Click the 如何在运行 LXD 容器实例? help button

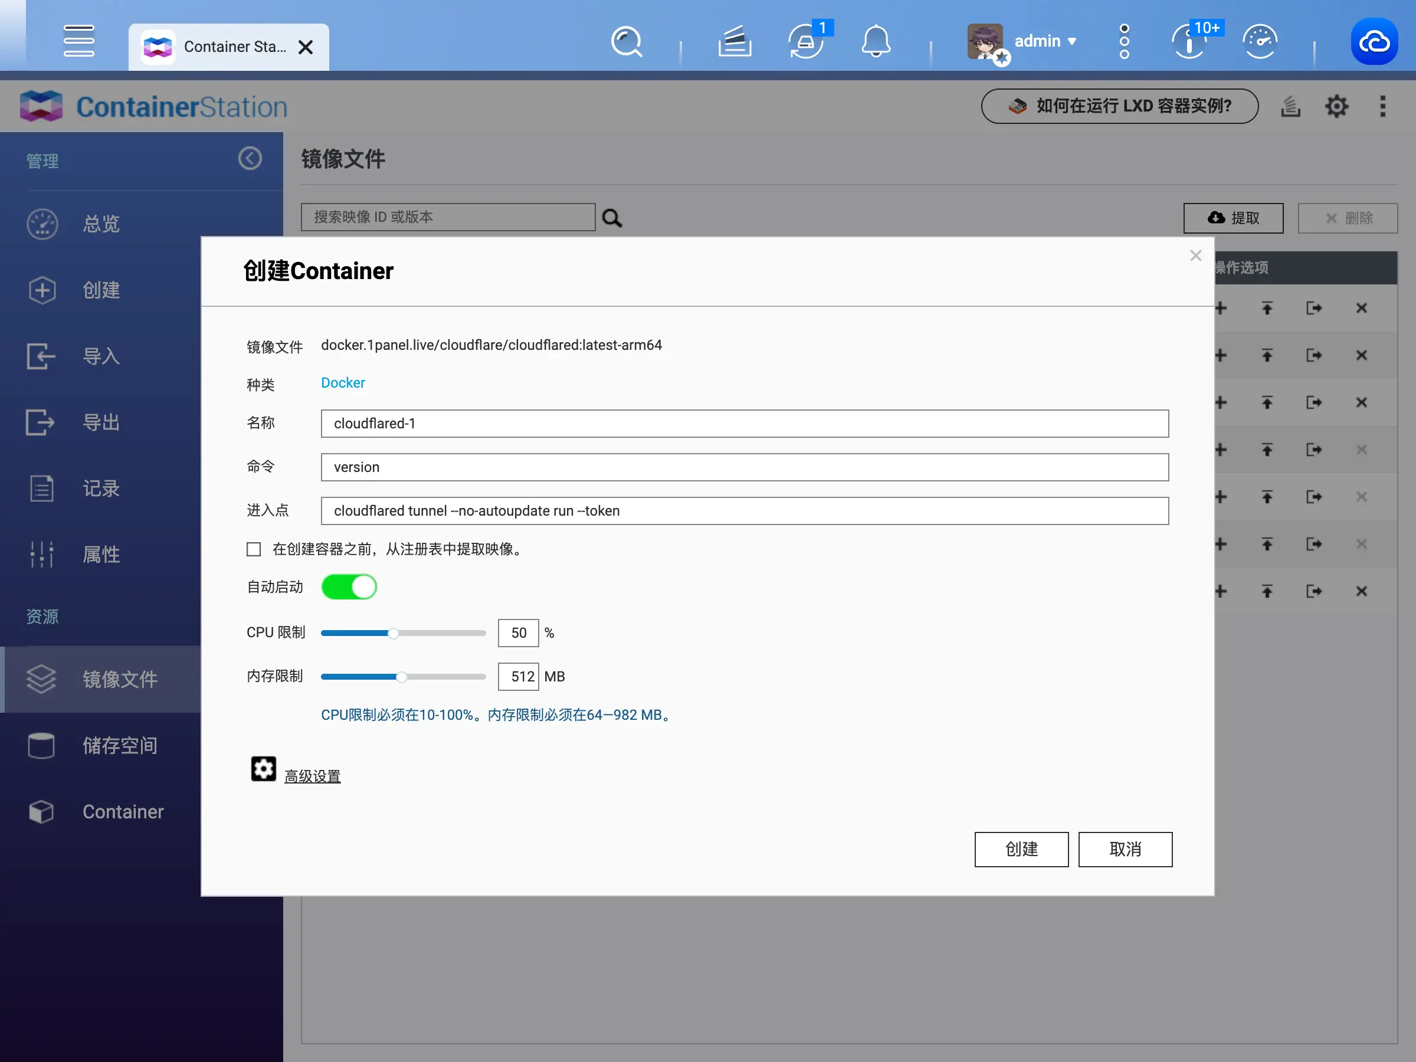tap(1120, 106)
